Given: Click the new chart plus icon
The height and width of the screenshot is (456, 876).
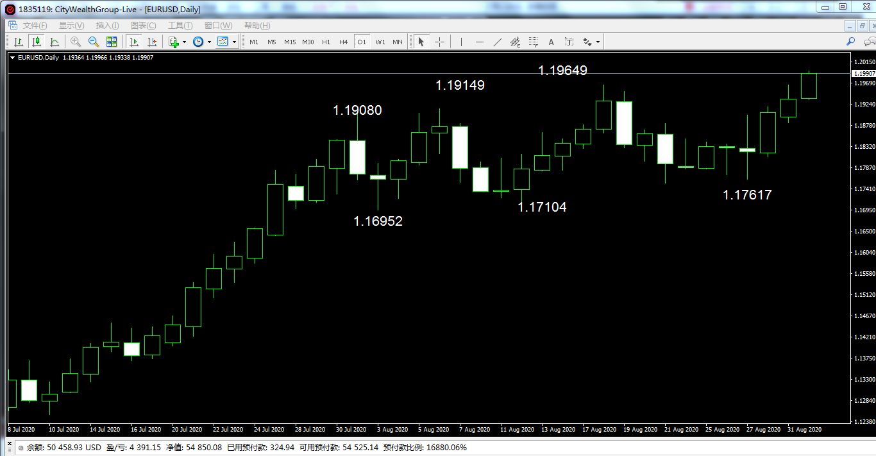Looking at the screenshot, I should 174,42.
